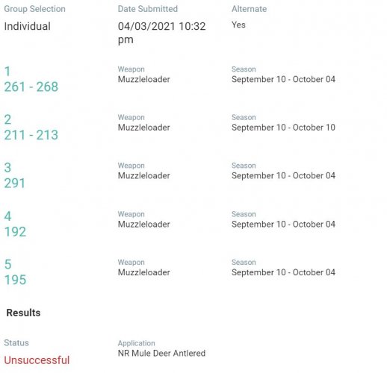
Task: Select the NR Mule Deer Antlered application
Action: click(161, 353)
